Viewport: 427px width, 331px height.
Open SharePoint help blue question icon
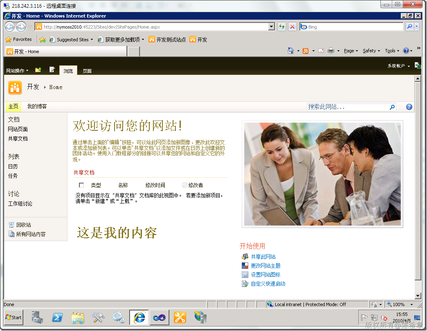409,107
